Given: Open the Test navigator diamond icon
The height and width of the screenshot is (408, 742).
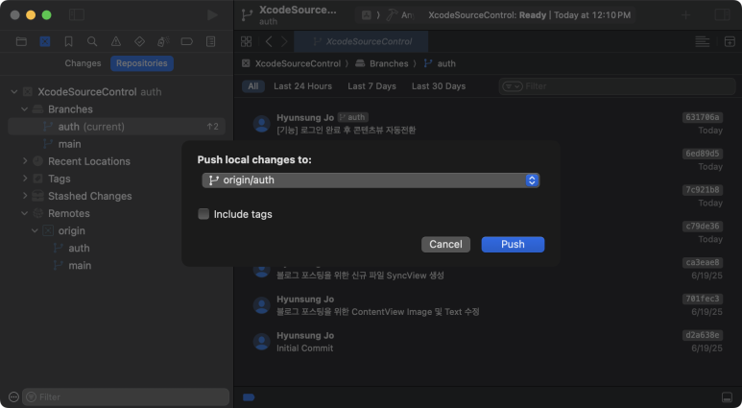Looking at the screenshot, I should click(139, 41).
